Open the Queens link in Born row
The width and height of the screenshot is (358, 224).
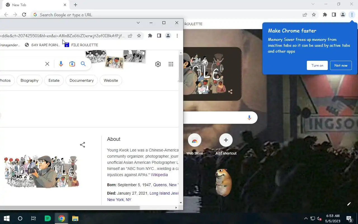[160, 185]
